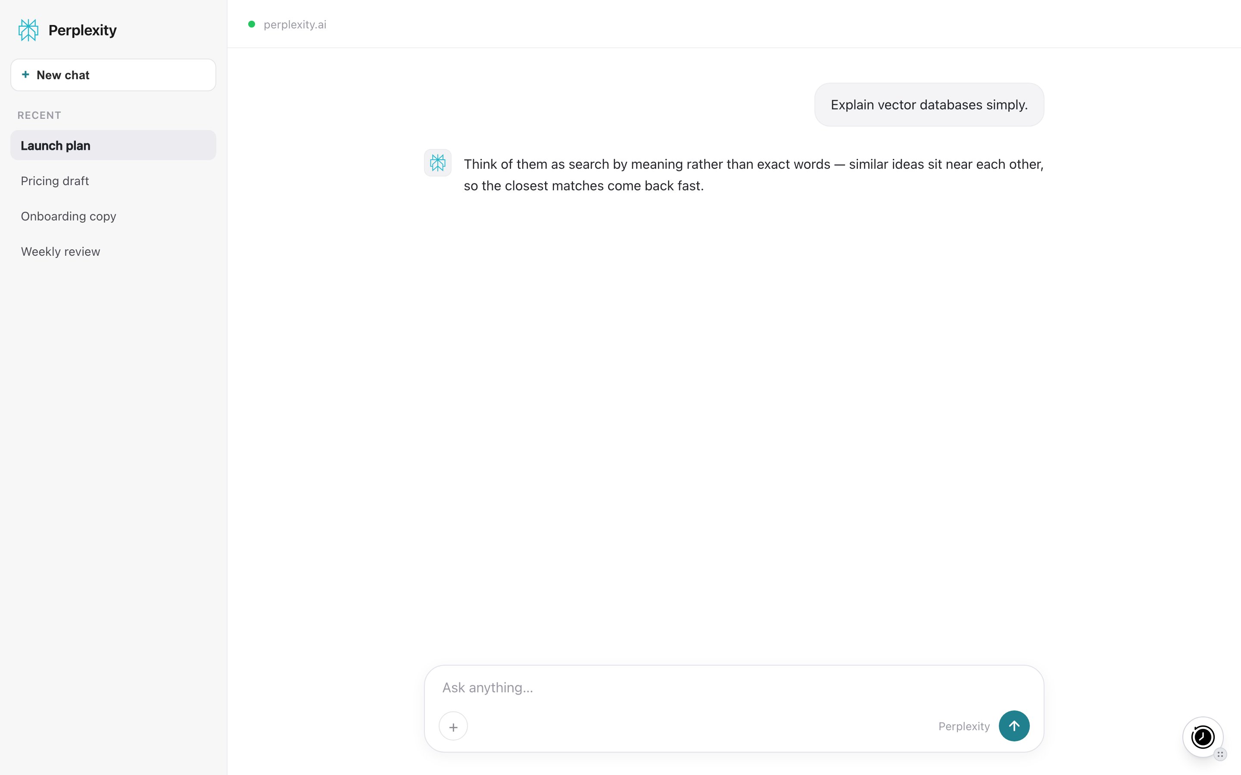1241x775 pixels.
Task: Click the plus attach button in composer
Action: click(453, 726)
